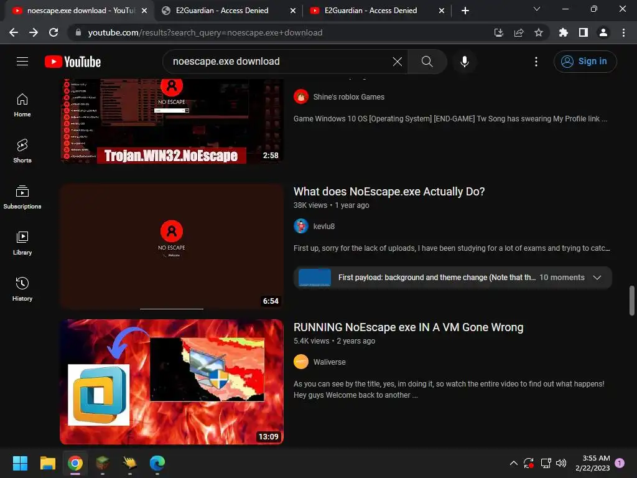Screen dimensions: 637x478
Task: Open the YouTube hamburger guide menu
Action: tap(22, 62)
